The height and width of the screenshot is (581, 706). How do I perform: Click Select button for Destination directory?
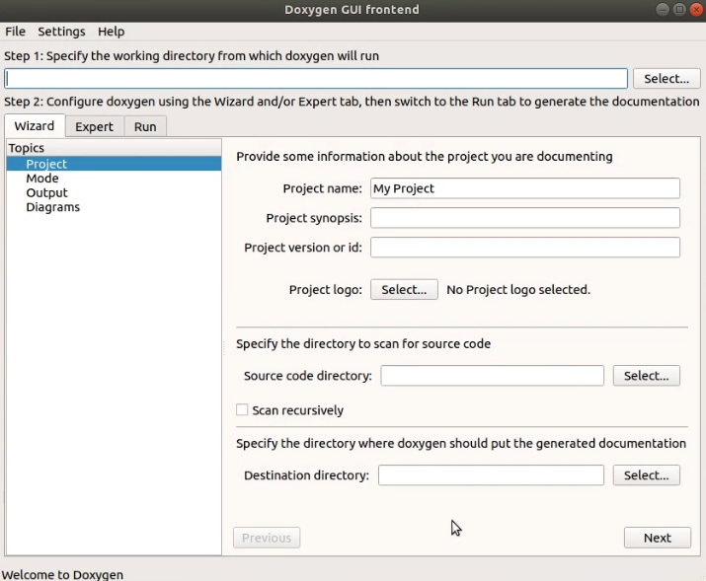(x=647, y=475)
